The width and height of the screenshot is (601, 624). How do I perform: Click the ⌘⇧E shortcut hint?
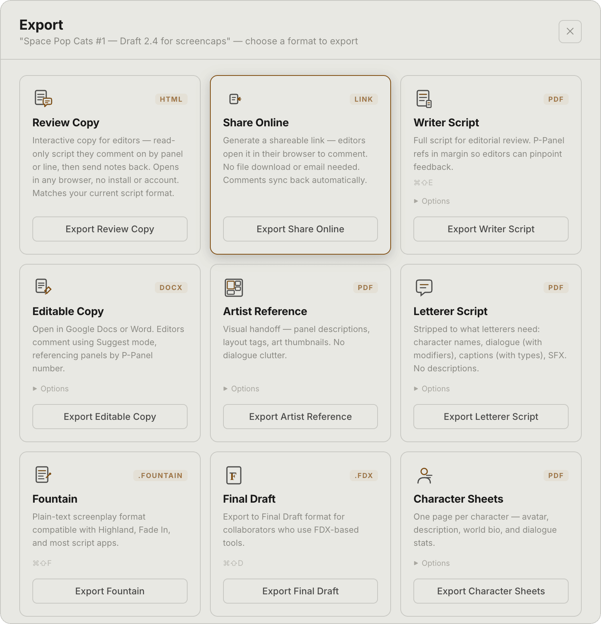click(x=423, y=183)
